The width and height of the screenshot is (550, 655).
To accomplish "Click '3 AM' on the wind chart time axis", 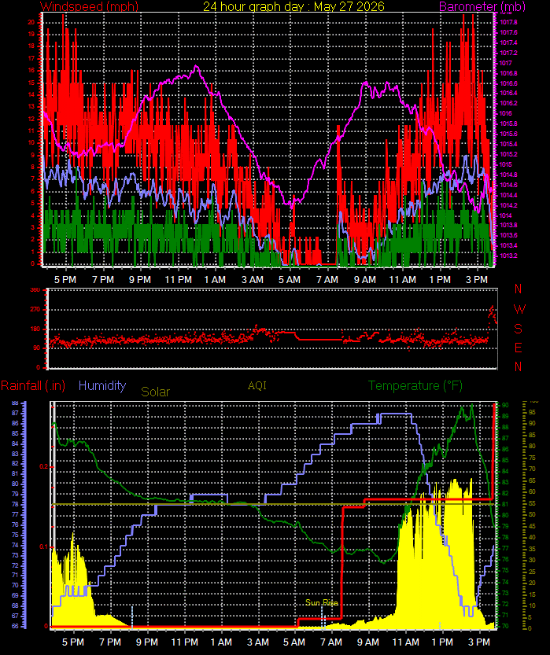I will point(253,279).
